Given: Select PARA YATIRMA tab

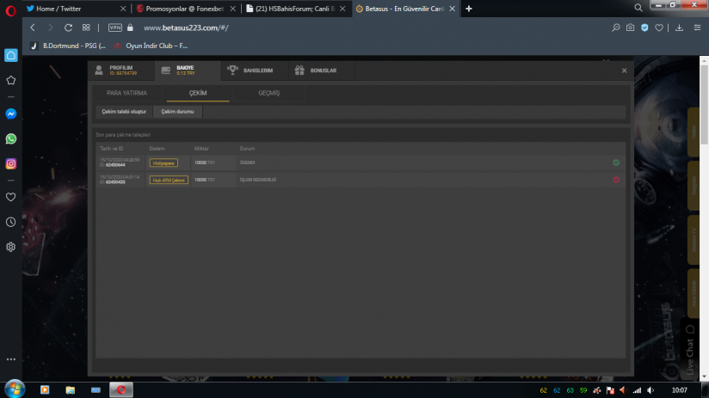Looking at the screenshot, I should click(x=126, y=93).
